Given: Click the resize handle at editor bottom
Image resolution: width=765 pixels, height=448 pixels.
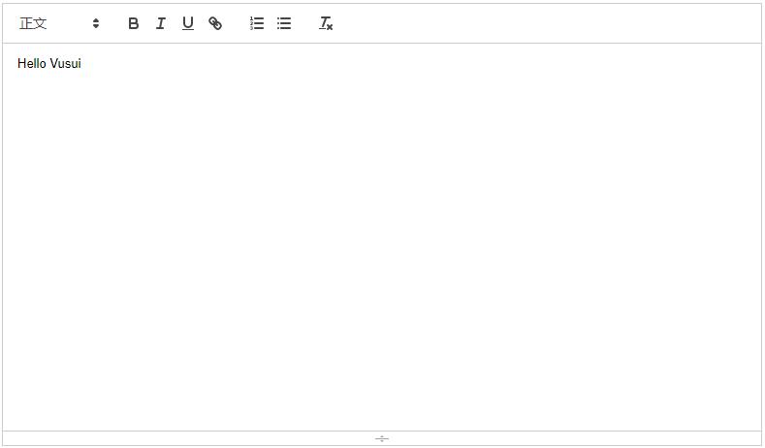Looking at the screenshot, I should pyautogui.click(x=382, y=438).
